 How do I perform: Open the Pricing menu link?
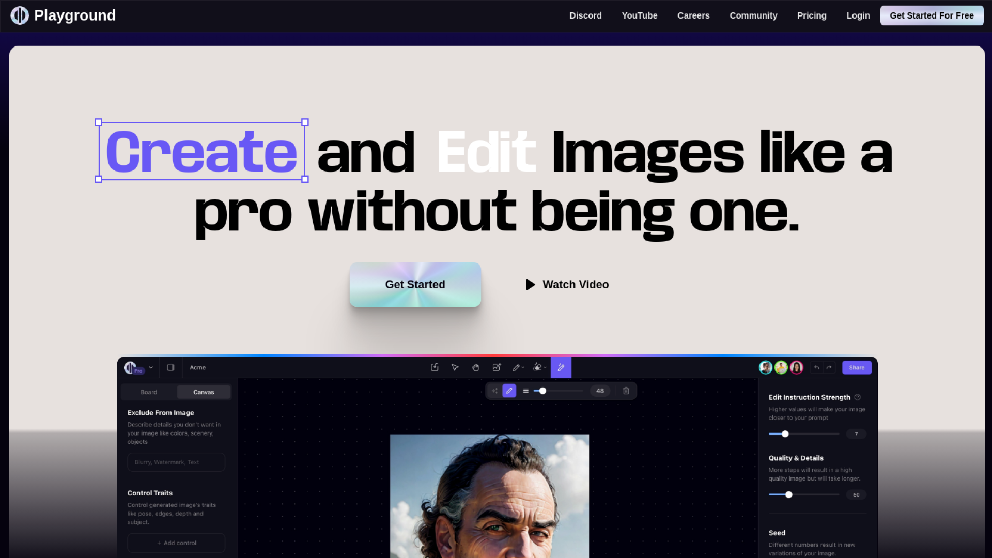(x=811, y=16)
